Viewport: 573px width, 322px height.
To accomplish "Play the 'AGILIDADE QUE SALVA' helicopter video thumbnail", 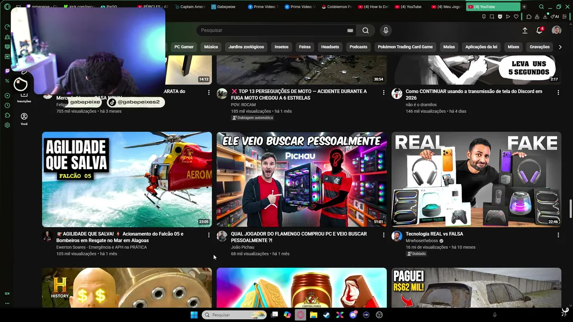I will coord(127,179).
